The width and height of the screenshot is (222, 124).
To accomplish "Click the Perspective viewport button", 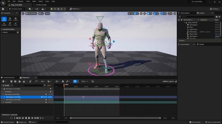I will (31, 13).
